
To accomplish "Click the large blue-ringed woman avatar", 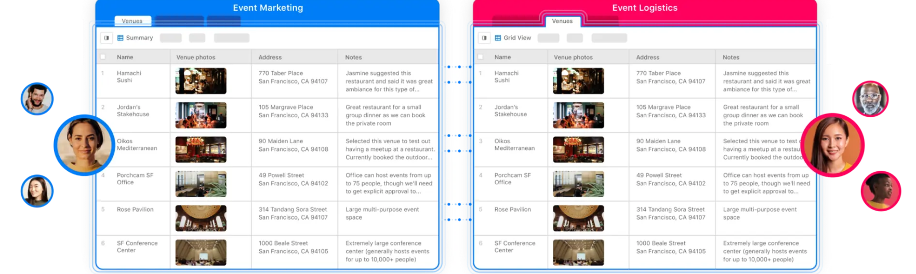I will coord(84,145).
